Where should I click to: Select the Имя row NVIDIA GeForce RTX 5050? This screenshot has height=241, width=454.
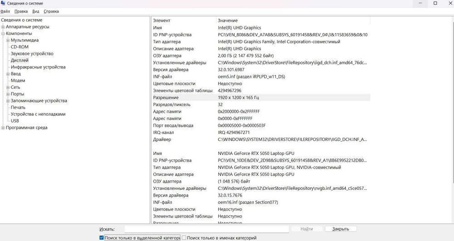pyautogui.click(x=261, y=154)
